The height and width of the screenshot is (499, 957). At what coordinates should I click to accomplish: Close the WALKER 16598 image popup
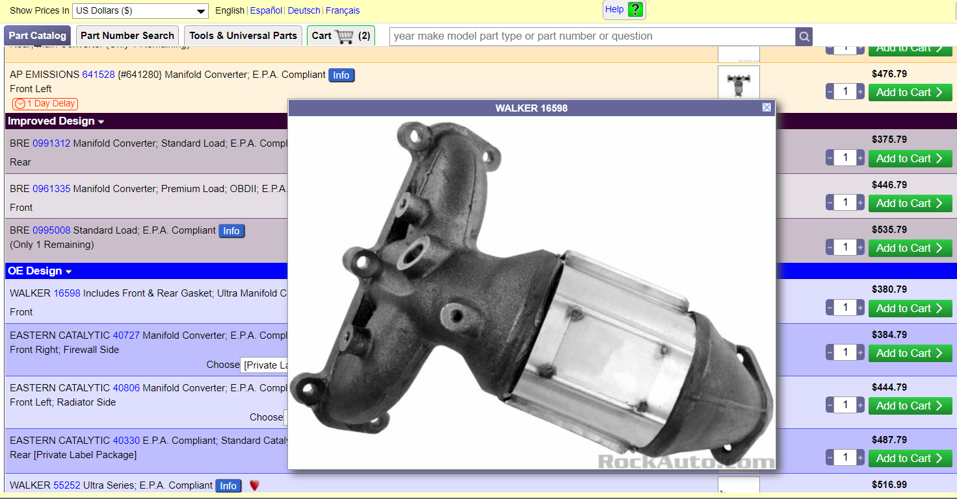(767, 108)
